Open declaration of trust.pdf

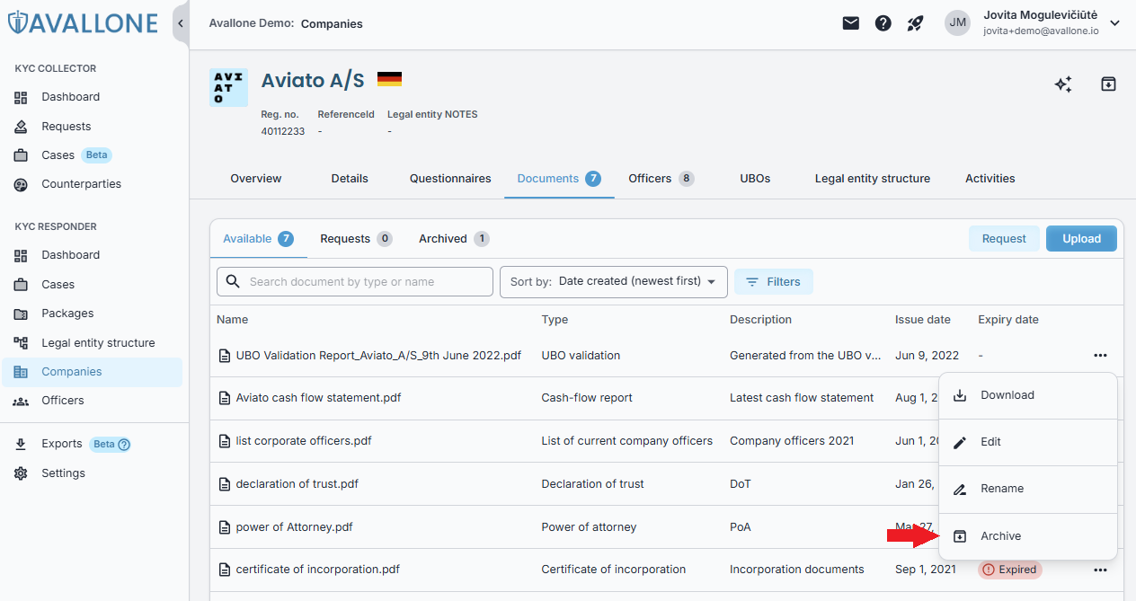297,484
